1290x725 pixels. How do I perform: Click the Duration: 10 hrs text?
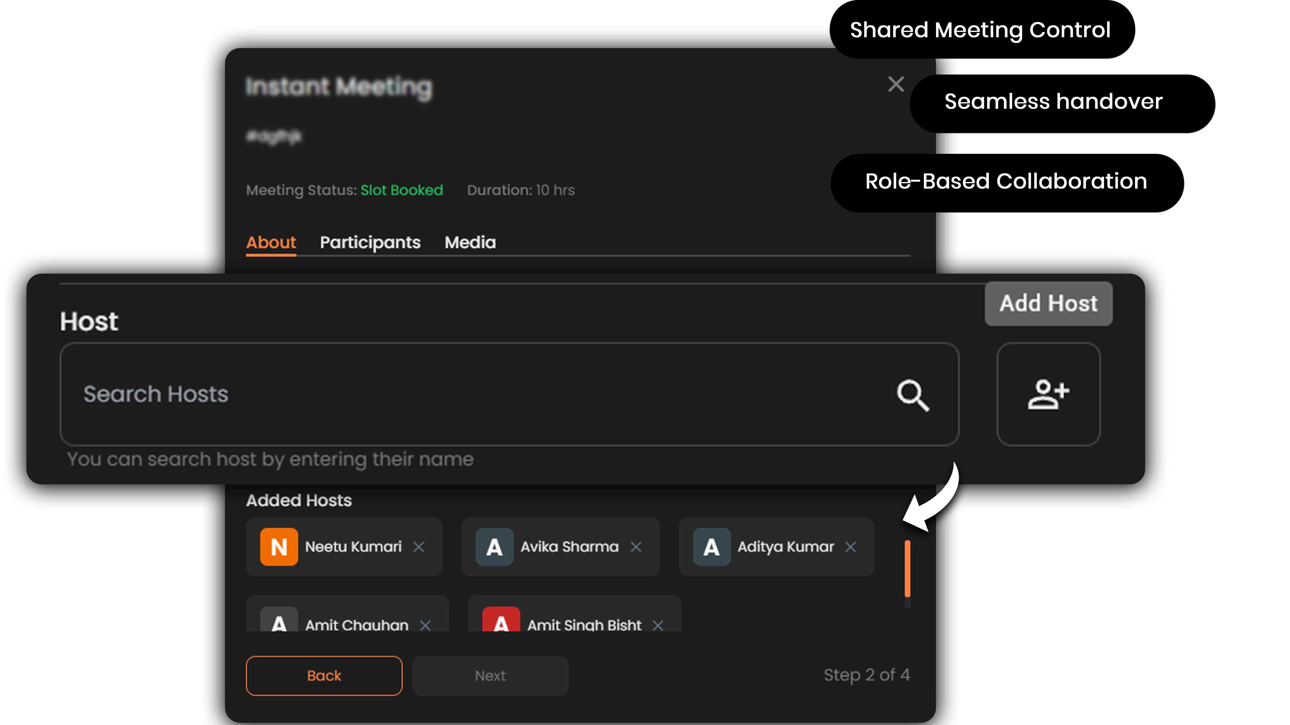(521, 190)
